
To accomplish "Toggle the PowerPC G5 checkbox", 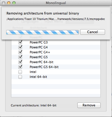I will (20, 57).
